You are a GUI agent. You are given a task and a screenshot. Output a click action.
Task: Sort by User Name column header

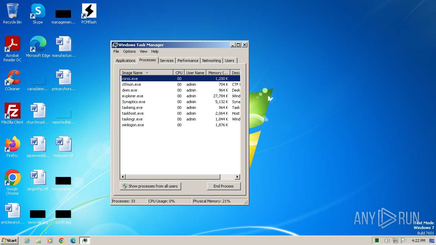[x=195, y=73]
